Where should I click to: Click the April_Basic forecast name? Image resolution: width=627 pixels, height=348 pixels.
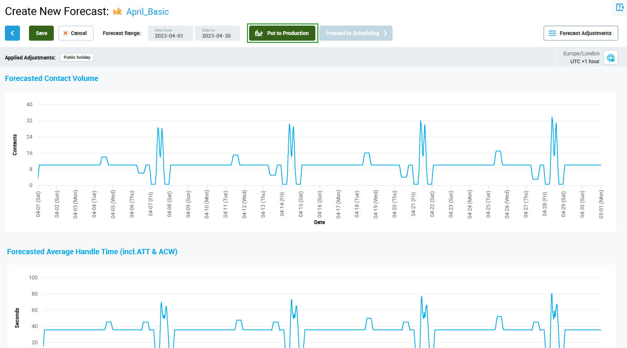click(x=148, y=12)
